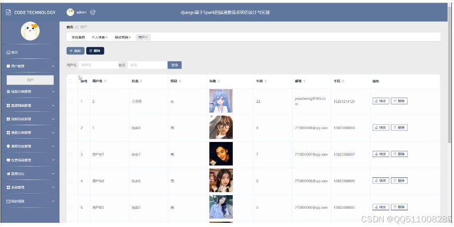Screen dimensions: 454x227
Task: Close the 用户 tab with its X
Action: pos(147,38)
